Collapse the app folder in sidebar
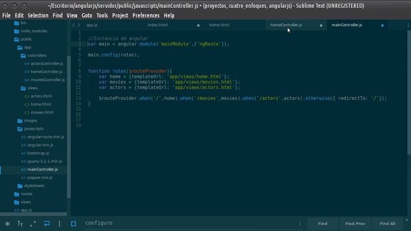 point(24,47)
